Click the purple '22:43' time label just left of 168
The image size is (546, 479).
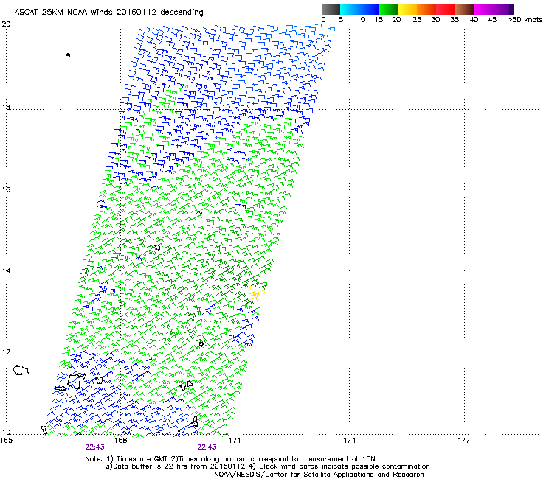[x=94, y=447]
